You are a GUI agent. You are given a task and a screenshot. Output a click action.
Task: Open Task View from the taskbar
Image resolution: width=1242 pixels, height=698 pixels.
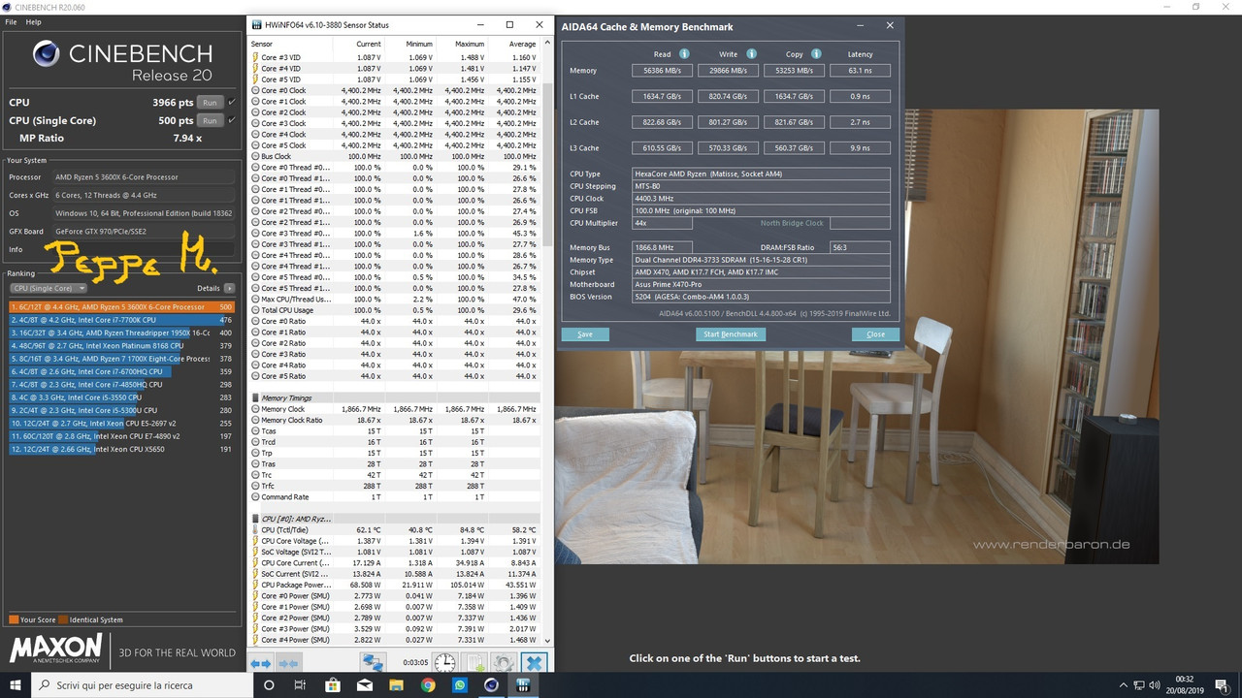click(x=298, y=685)
